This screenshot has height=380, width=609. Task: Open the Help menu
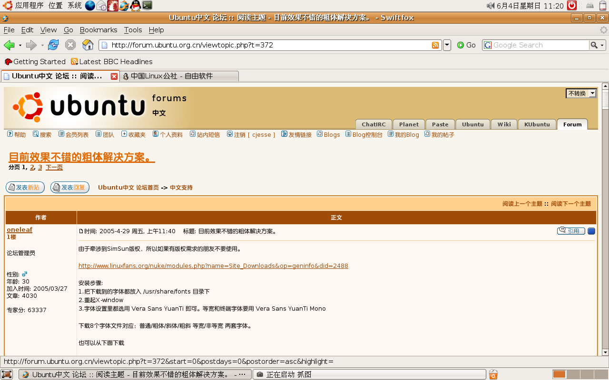(x=156, y=29)
